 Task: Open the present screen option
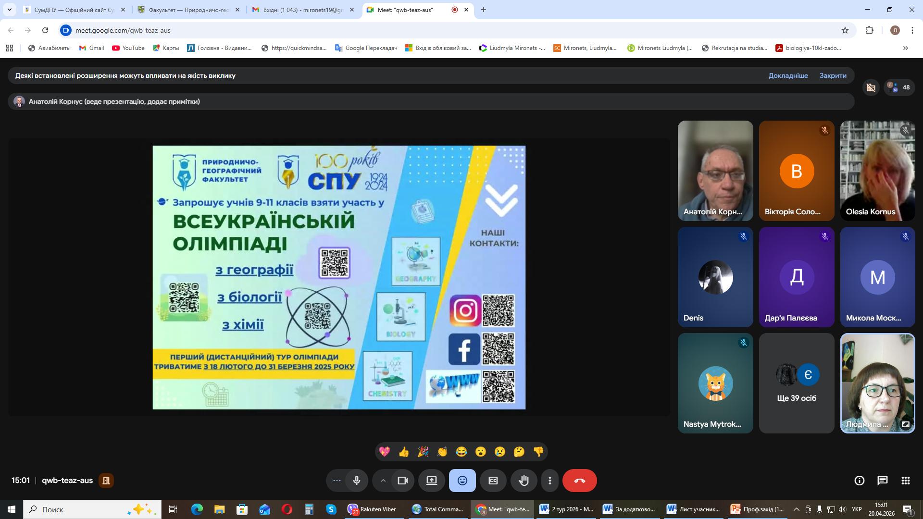[431, 481]
